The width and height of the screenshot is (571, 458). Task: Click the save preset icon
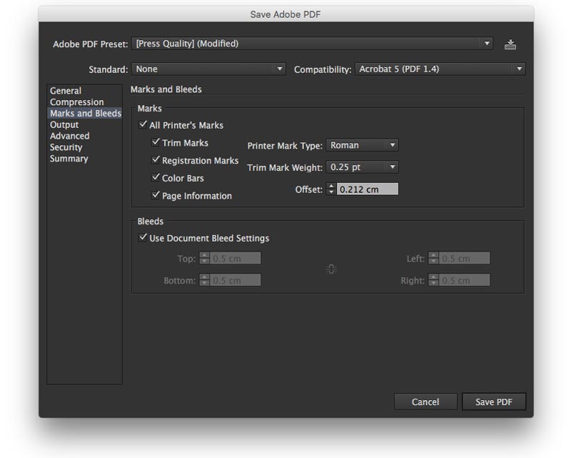click(510, 44)
